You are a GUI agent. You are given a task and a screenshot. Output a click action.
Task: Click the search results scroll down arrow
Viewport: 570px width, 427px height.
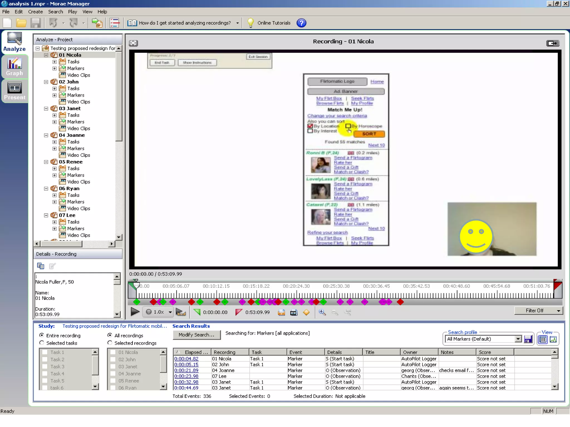pos(555,386)
